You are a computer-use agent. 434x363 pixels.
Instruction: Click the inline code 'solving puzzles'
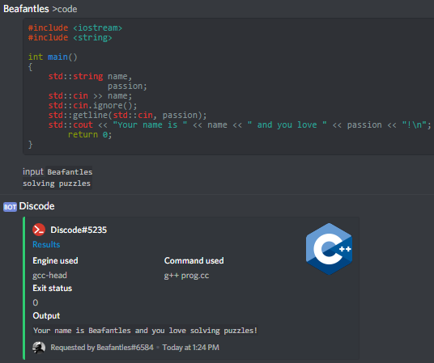pyautogui.click(x=57, y=184)
